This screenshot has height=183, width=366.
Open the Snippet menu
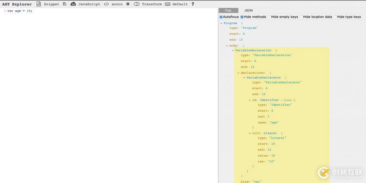[51, 4]
